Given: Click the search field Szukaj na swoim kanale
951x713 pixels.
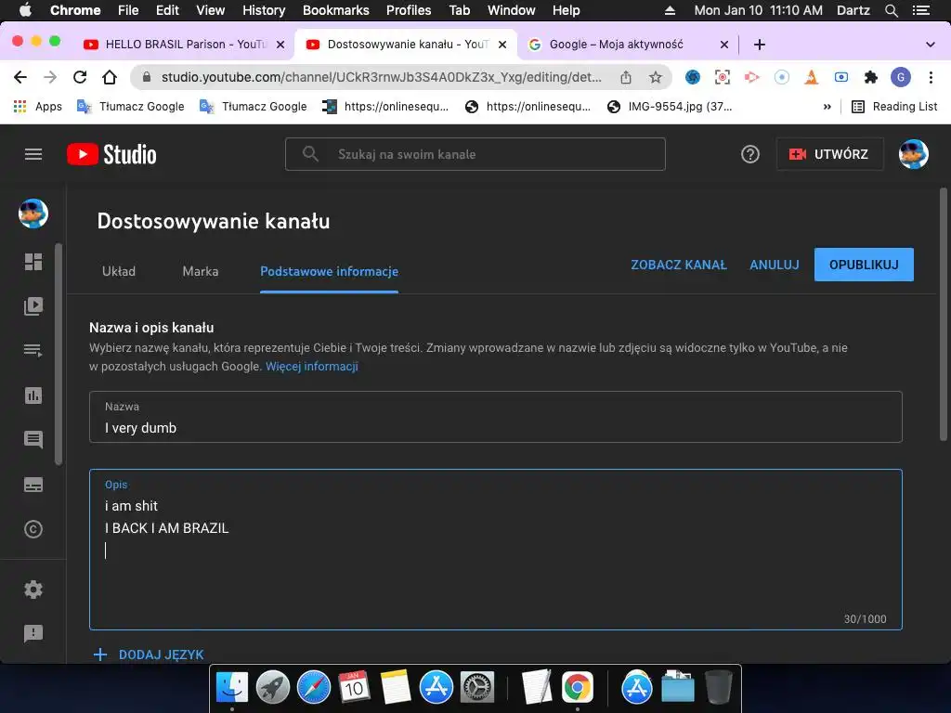Looking at the screenshot, I should [x=475, y=154].
